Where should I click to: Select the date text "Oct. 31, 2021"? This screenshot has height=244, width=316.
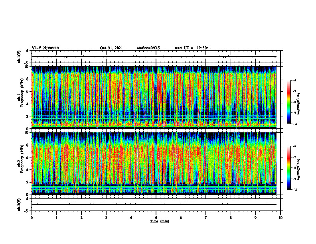(111, 48)
